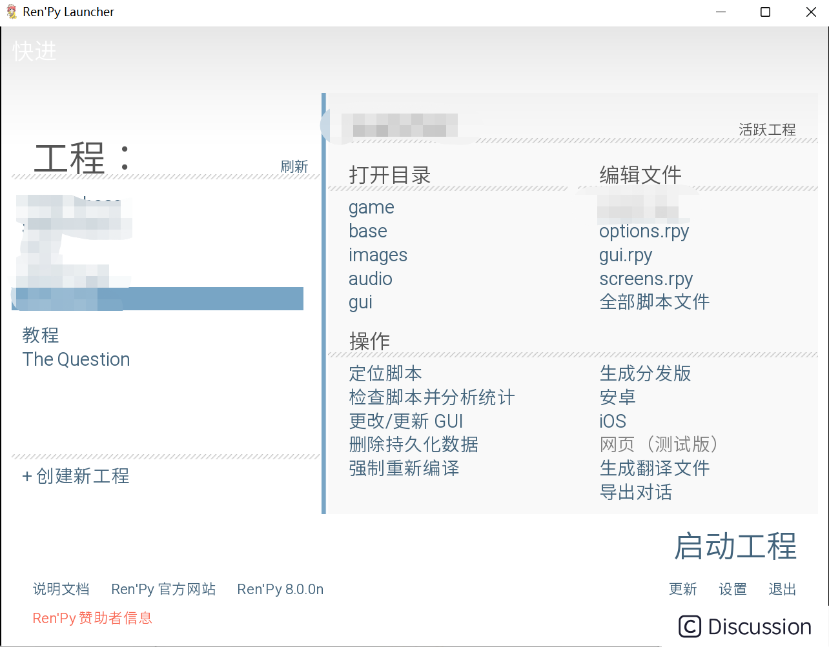This screenshot has height=647, width=829.
Task: Open 生成分发版 build distributions
Action: [645, 373]
